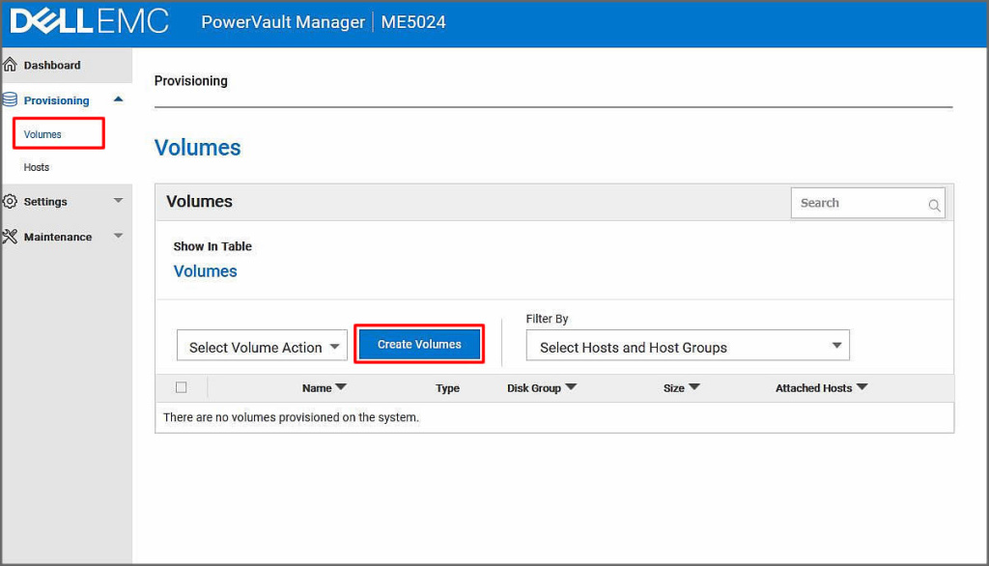This screenshot has width=989, height=566.
Task: Click the search magnifier icon
Action: coord(934,205)
